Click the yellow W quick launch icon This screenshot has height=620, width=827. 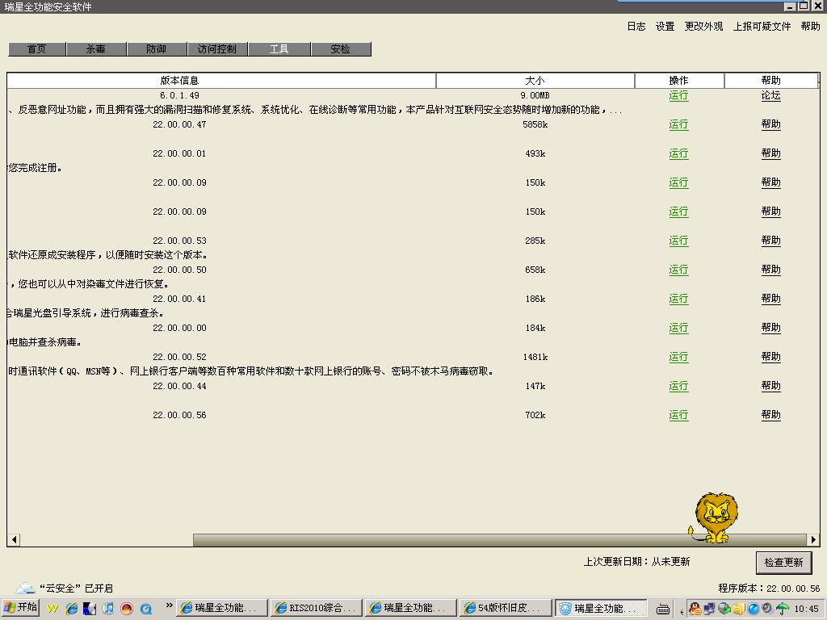52,609
